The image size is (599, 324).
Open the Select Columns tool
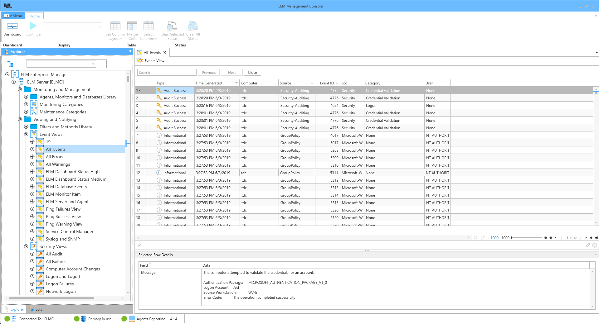coord(149,31)
